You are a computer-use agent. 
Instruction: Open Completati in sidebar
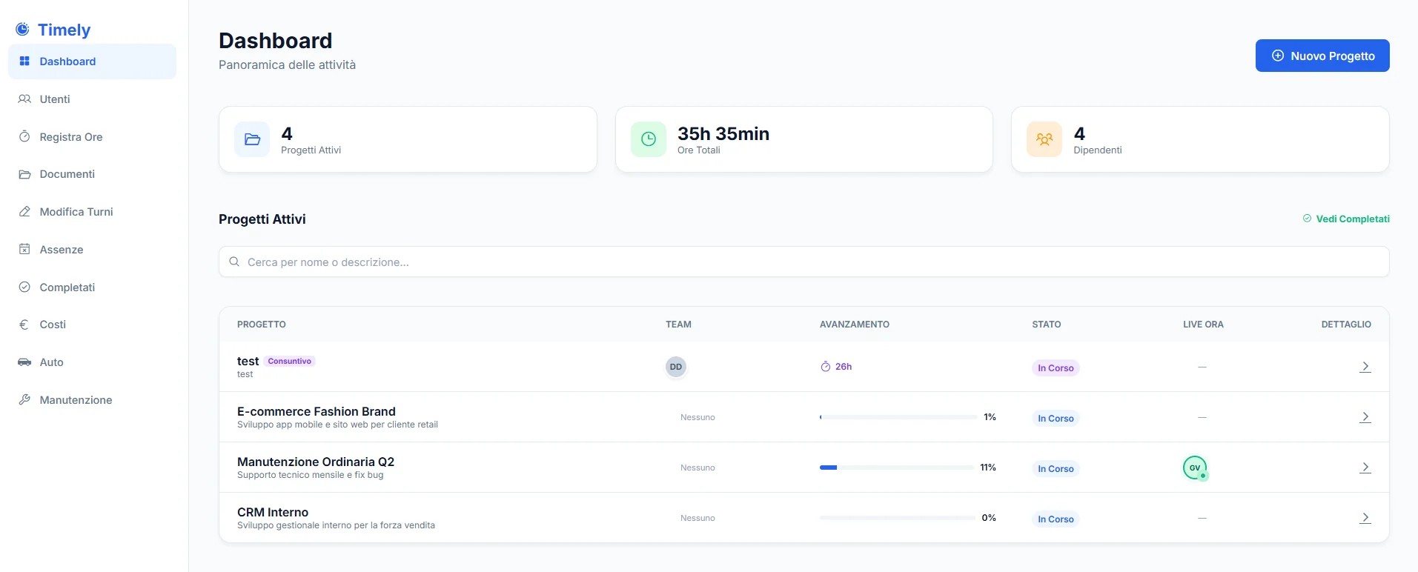click(92, 287)
